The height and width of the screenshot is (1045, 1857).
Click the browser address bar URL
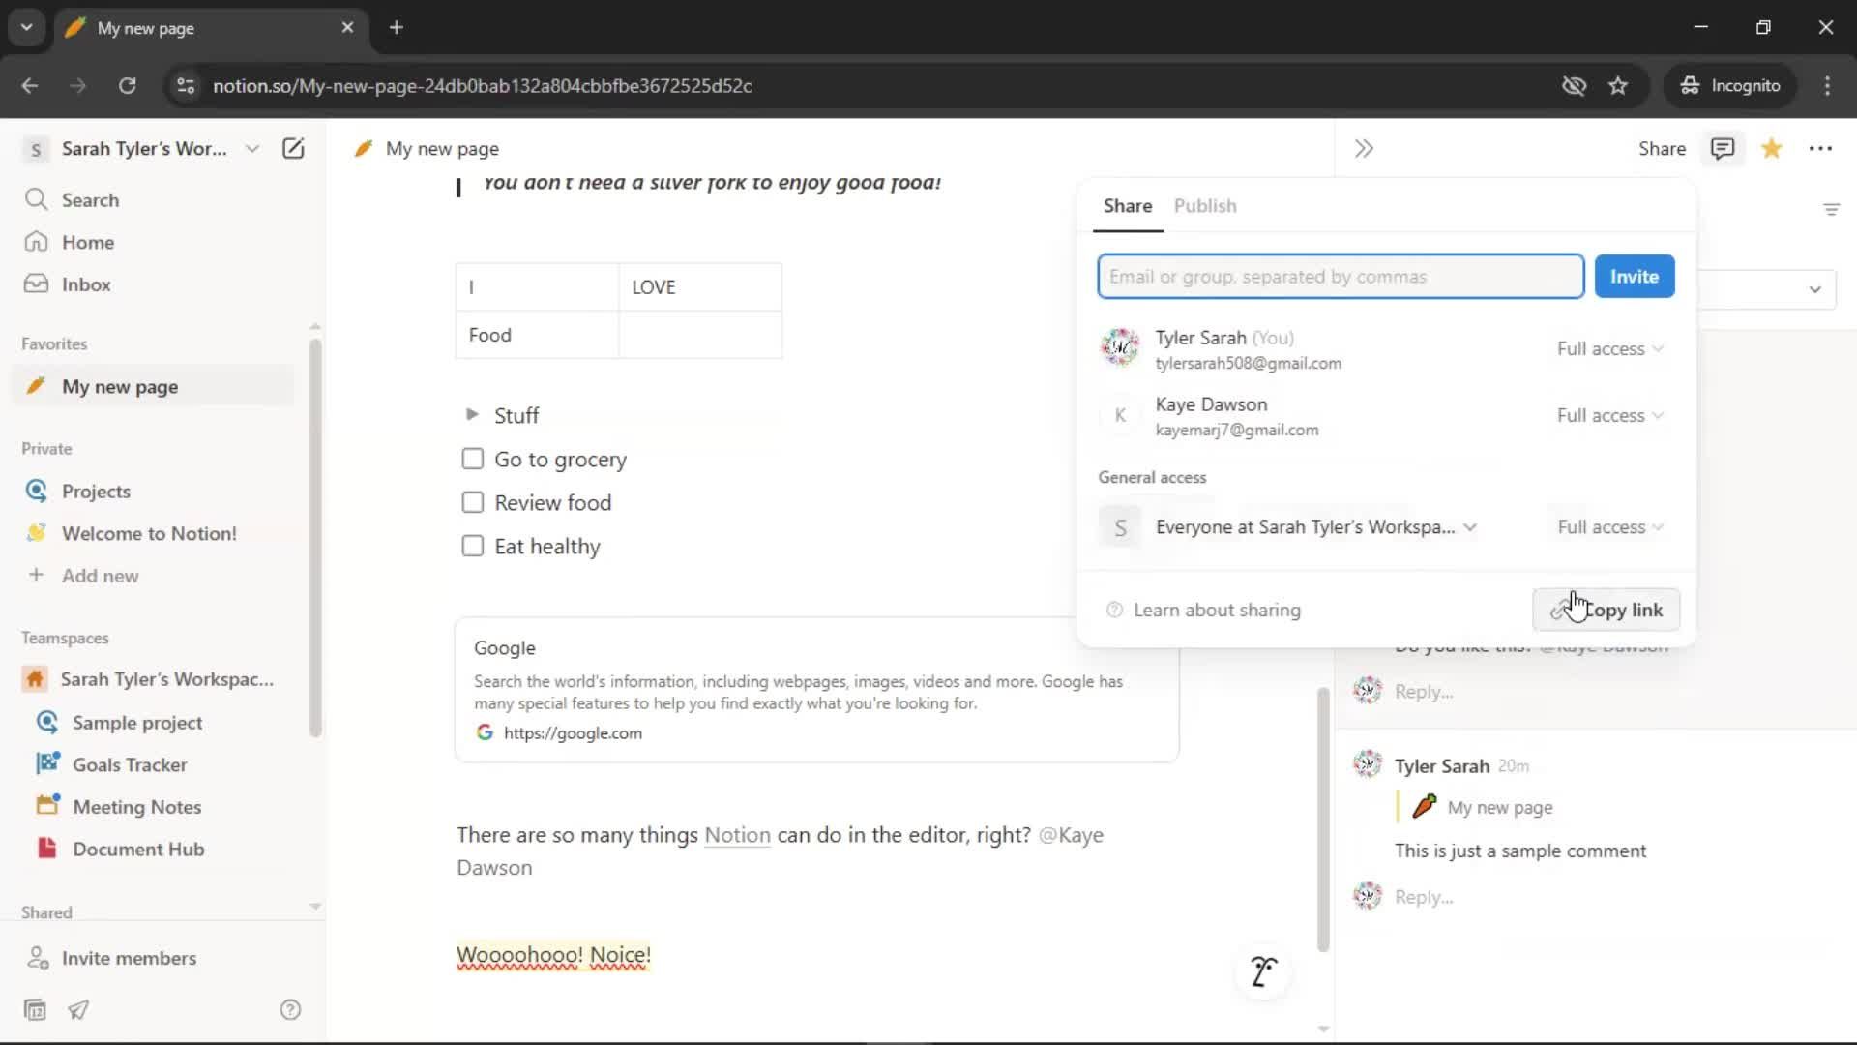(482, 86)
